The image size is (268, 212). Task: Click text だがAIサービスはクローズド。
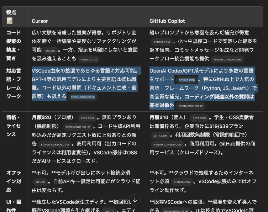65,161
